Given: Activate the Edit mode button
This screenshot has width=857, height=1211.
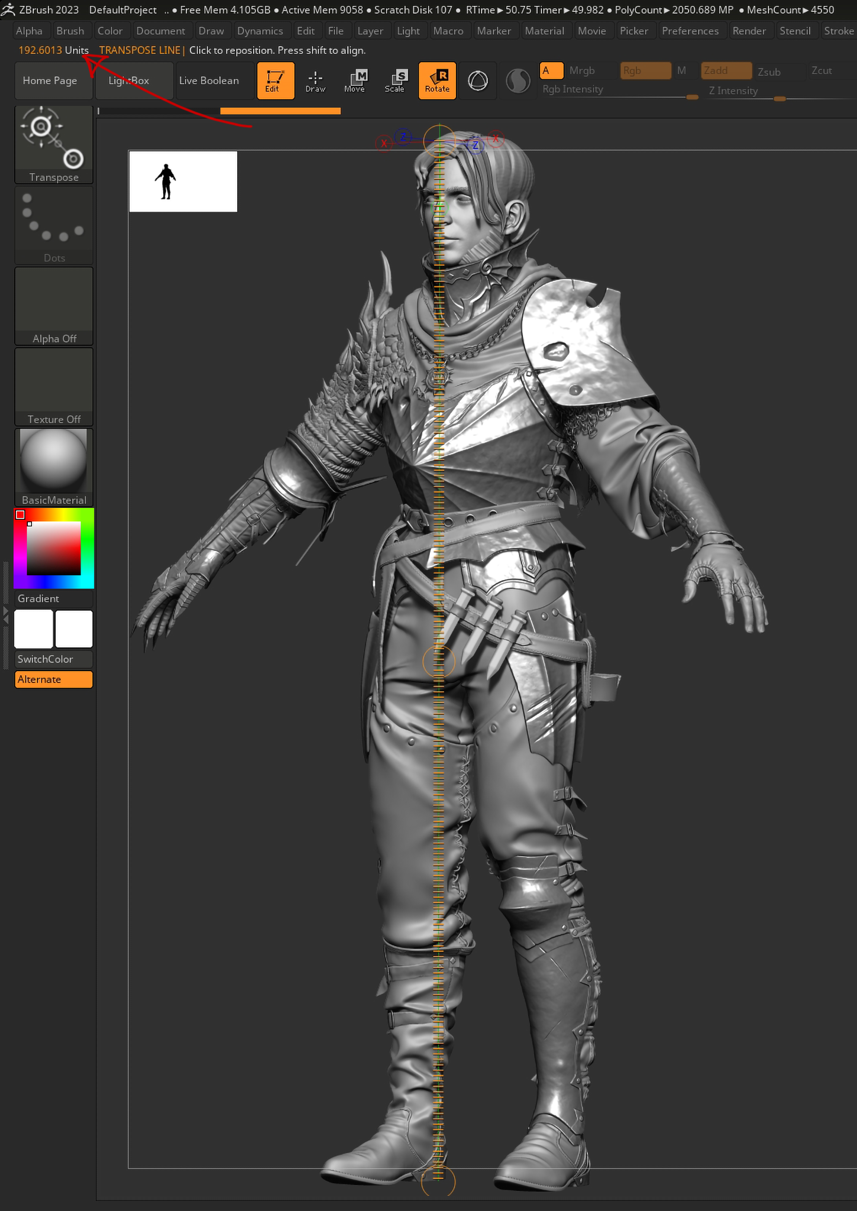Looking at the screenshot, I should tap(276, 80).
